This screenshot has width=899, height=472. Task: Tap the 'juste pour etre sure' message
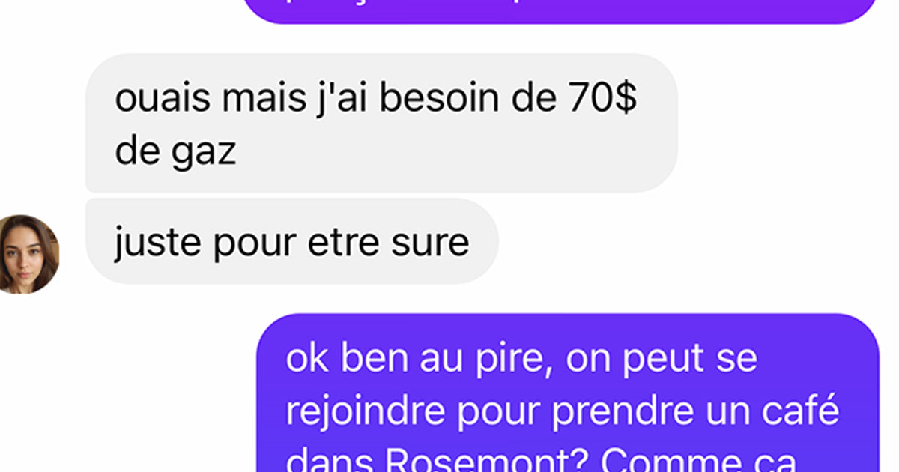pos(292,241)
